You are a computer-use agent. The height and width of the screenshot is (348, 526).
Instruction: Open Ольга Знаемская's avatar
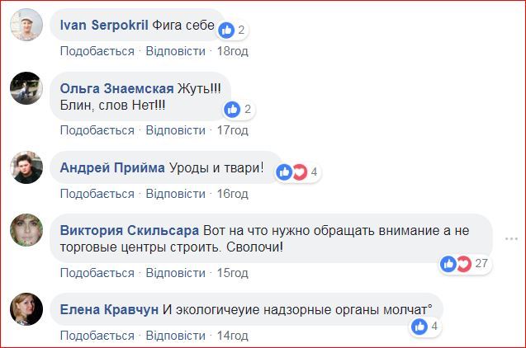tap(26, 88)
